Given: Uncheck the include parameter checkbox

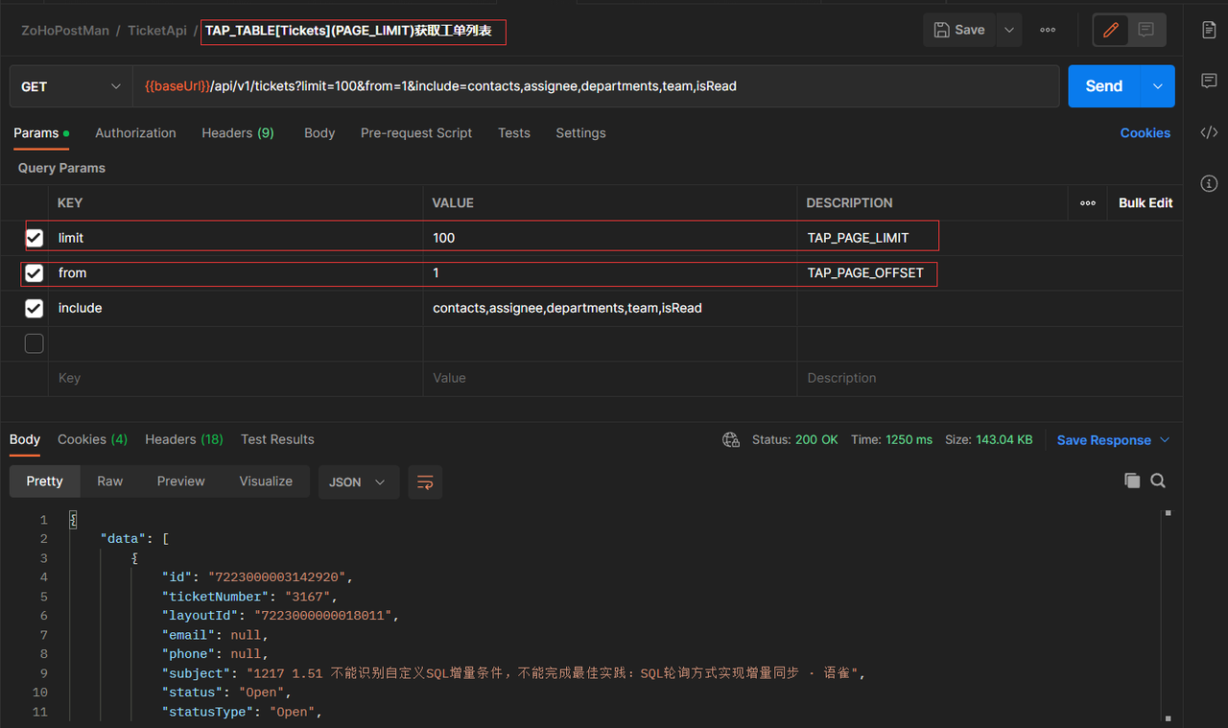Looking at the screenshot, I should click(x=35, y=309).
